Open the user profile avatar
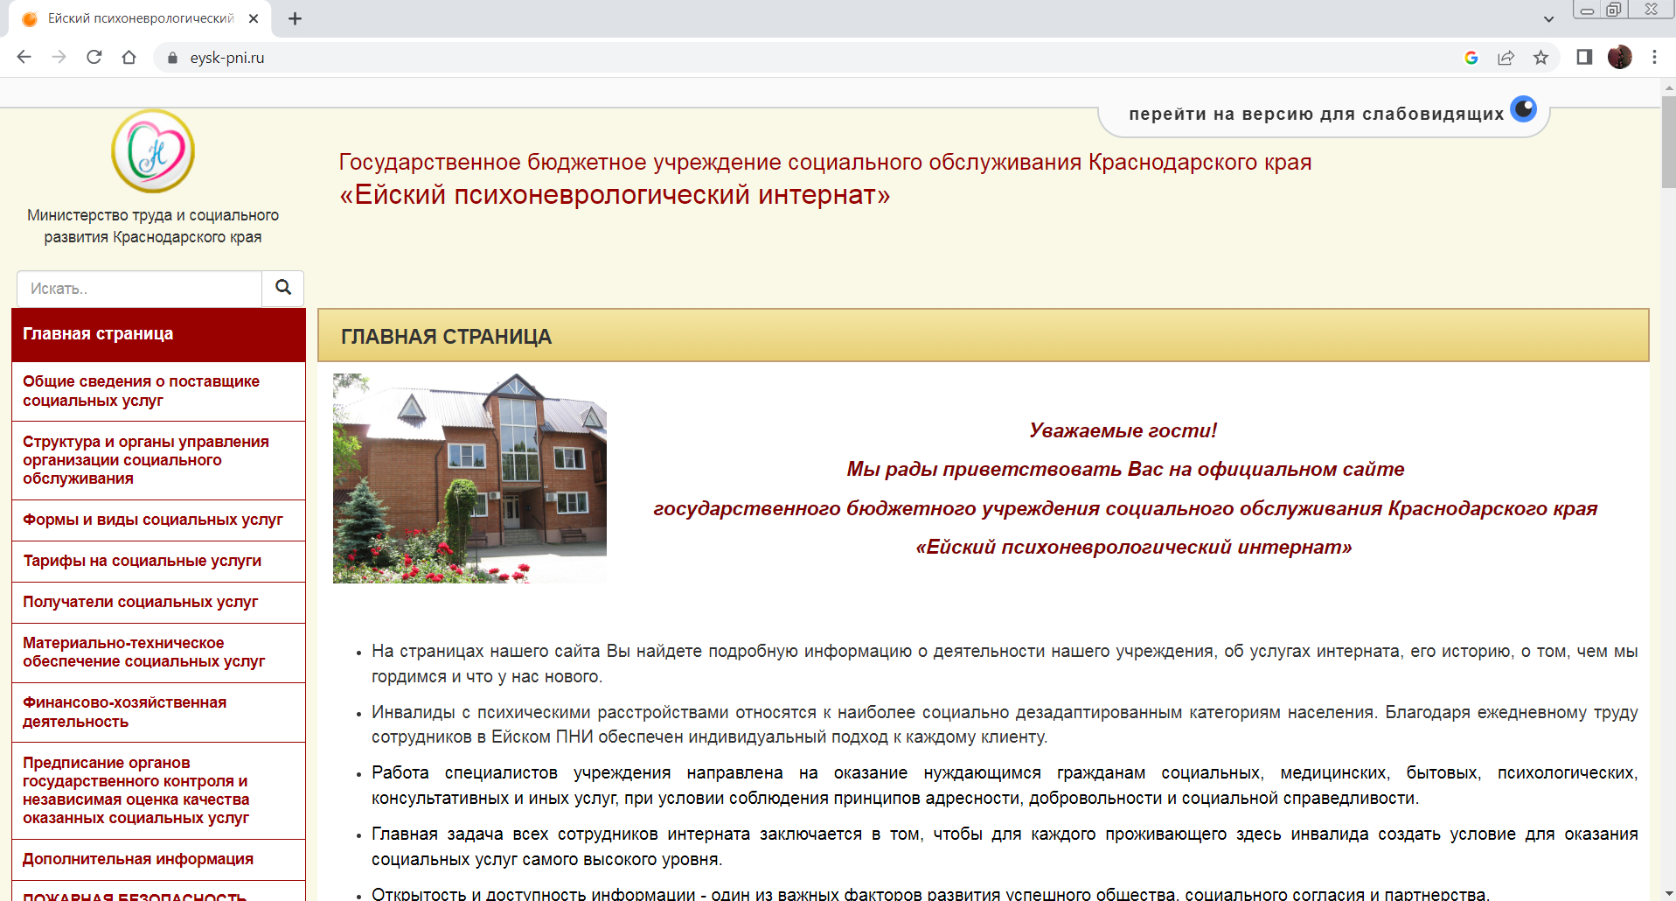Screen dimensions: 1676x901 point(1619,57)
